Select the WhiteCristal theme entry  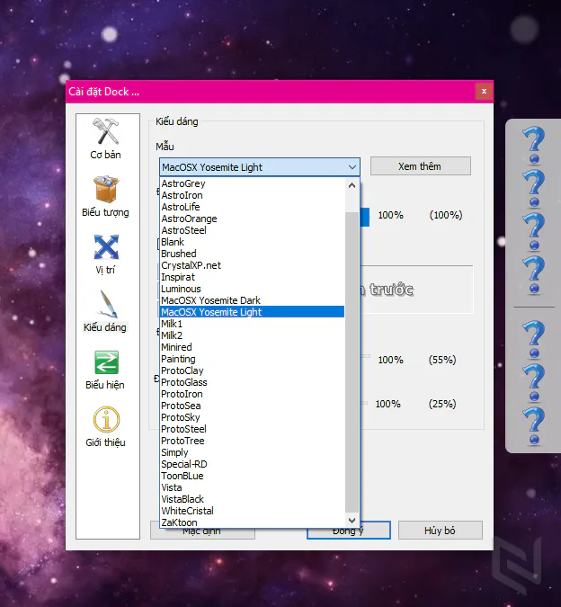click(x=252, y=511)
